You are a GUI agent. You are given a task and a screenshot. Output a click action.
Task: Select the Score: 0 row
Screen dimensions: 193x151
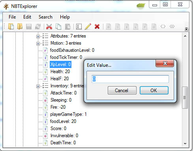point(58,128)
